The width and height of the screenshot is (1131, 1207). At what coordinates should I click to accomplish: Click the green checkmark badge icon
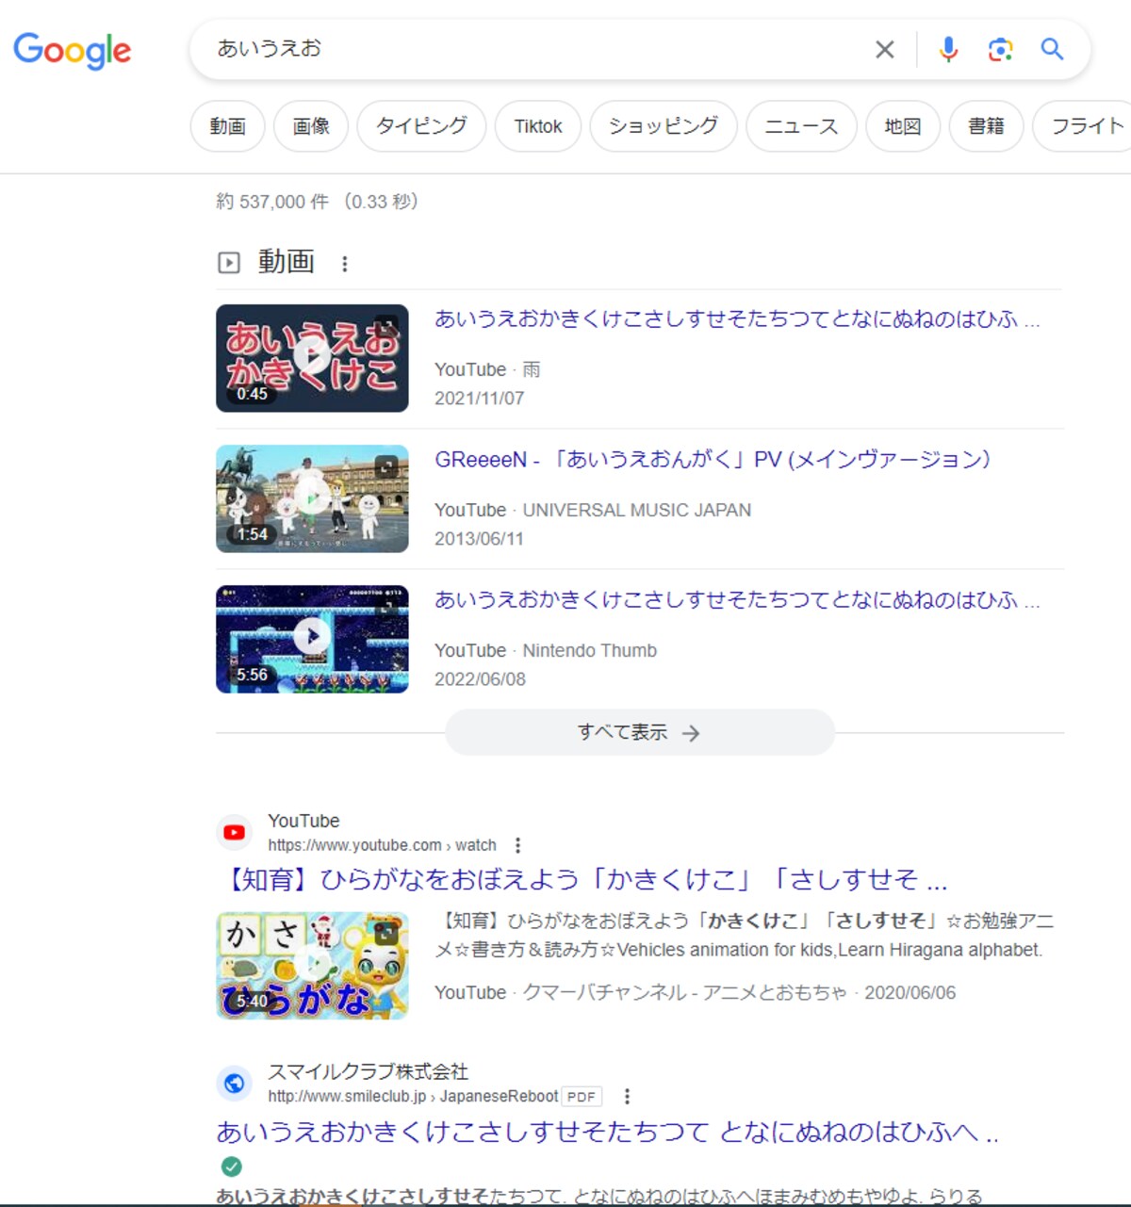(x=231, y=1166)
